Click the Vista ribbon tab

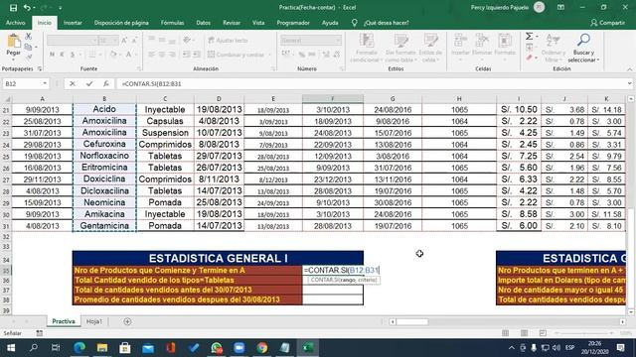(x=258, y=23)
